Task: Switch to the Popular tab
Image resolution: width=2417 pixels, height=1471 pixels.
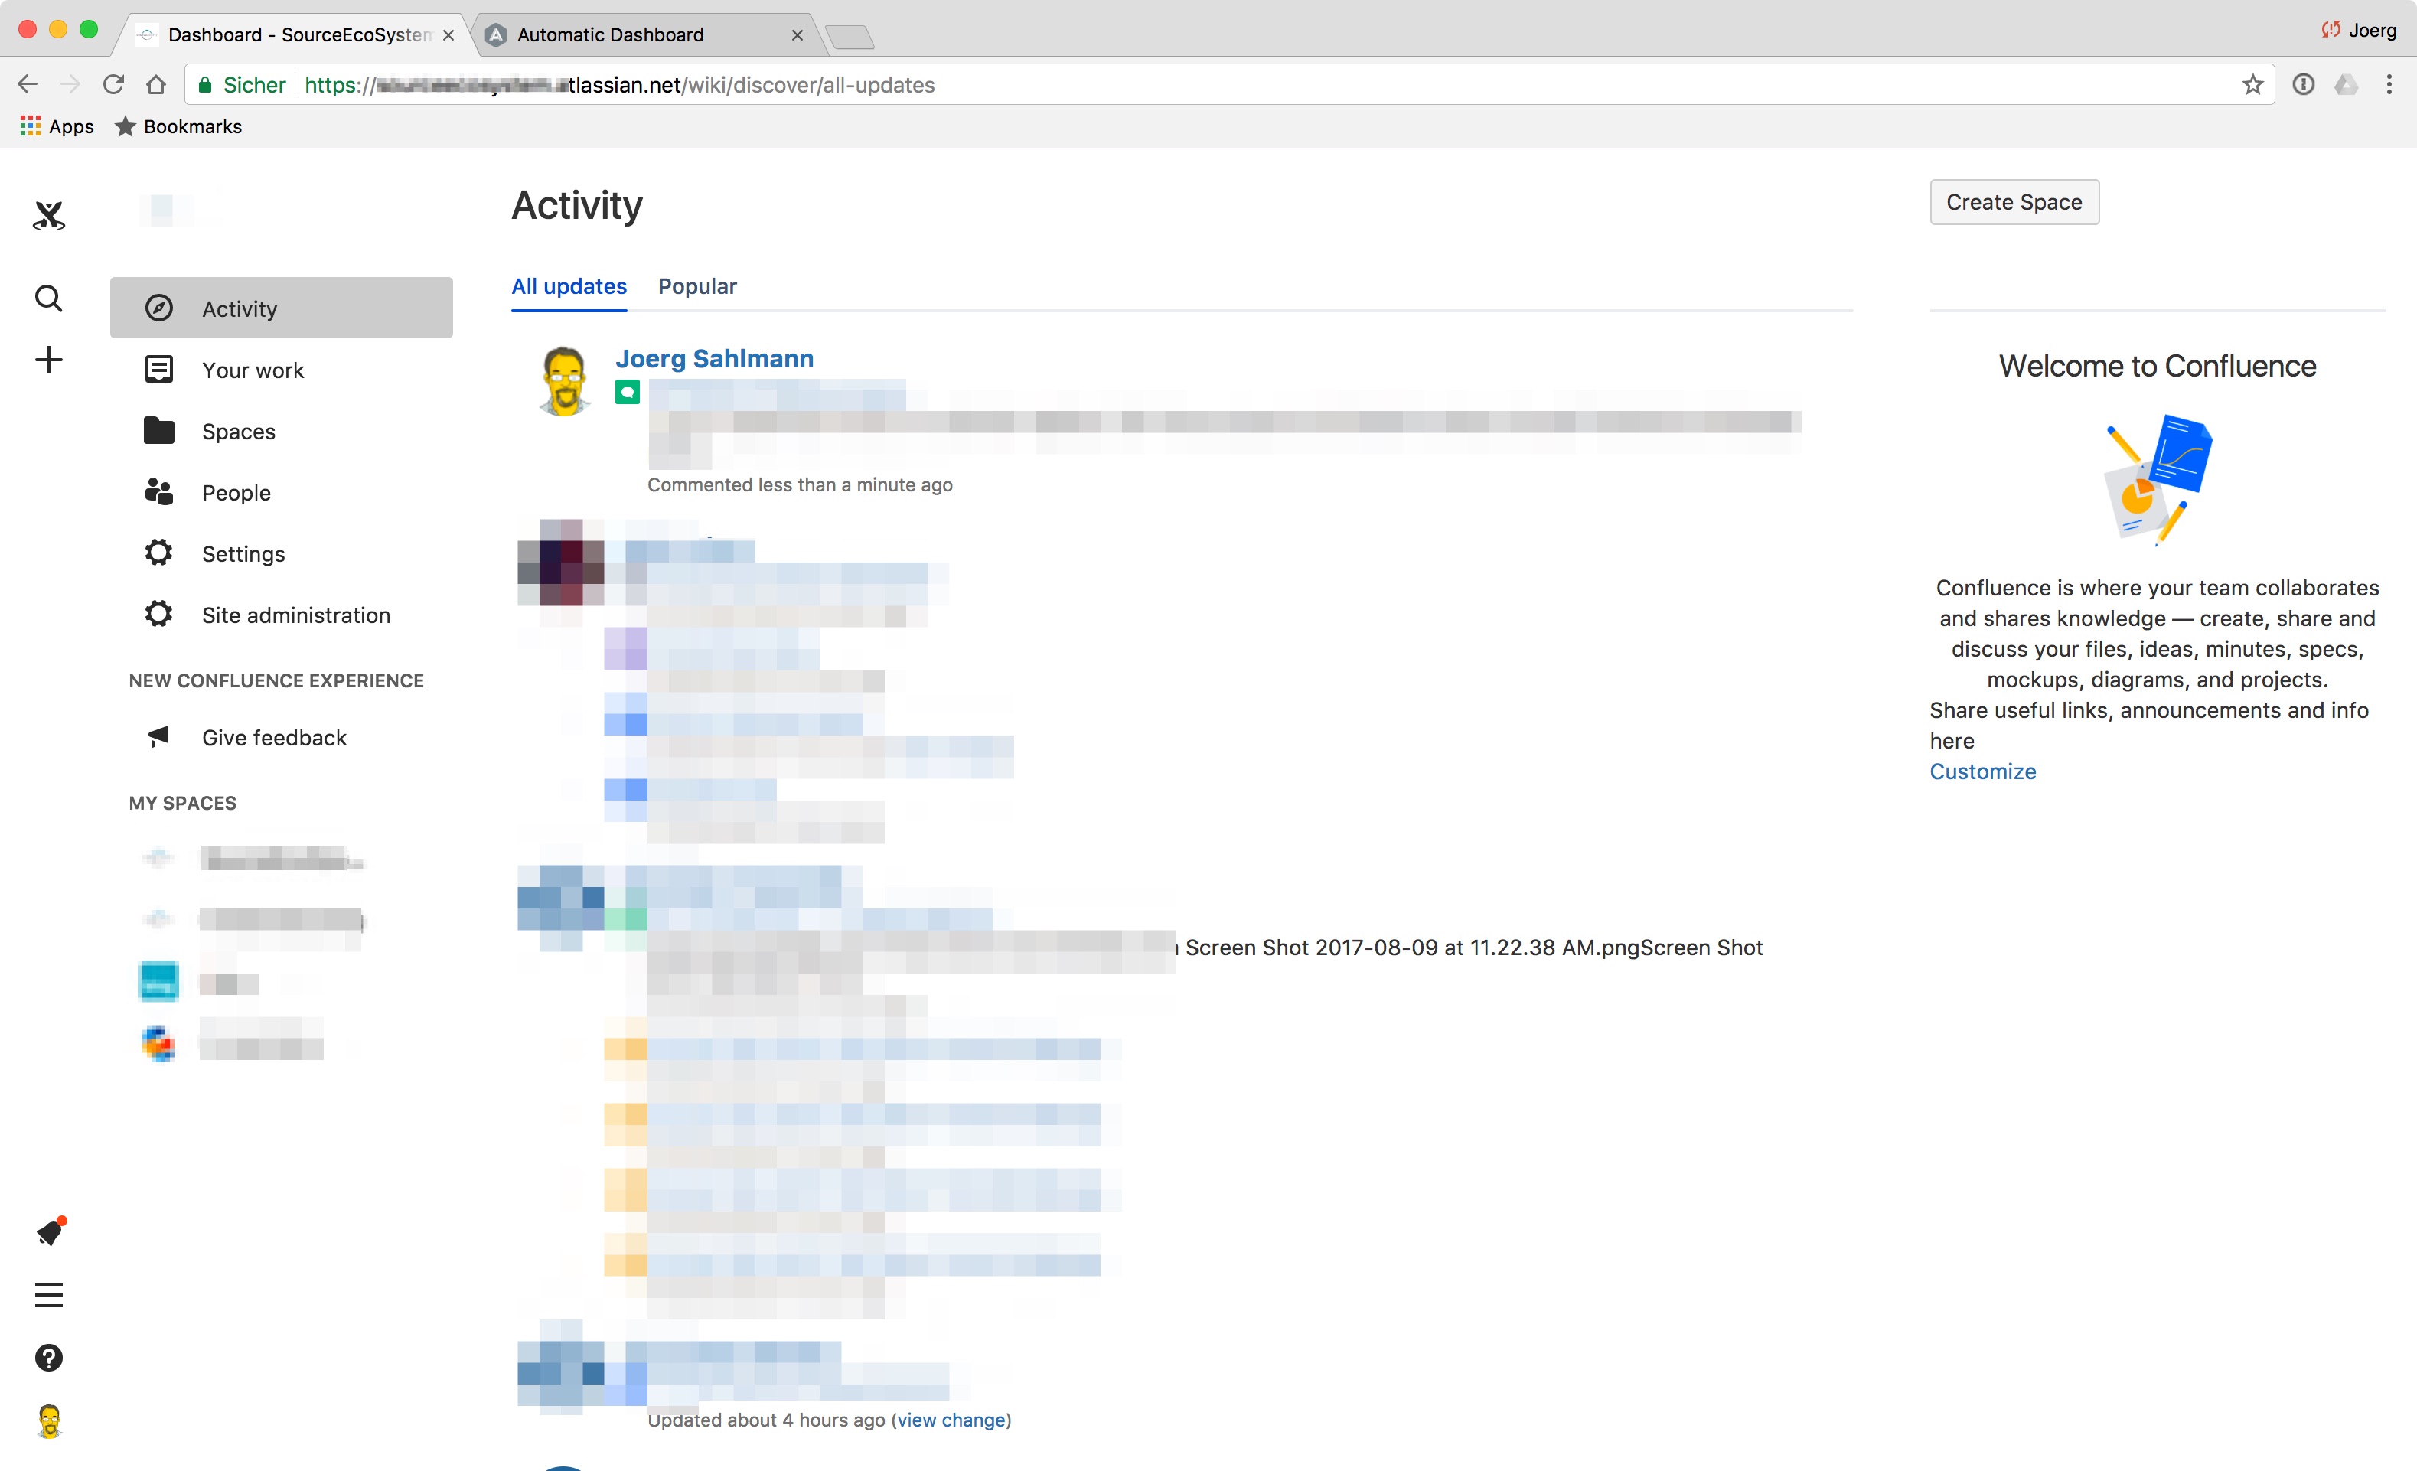Action: tap(696, 286)
